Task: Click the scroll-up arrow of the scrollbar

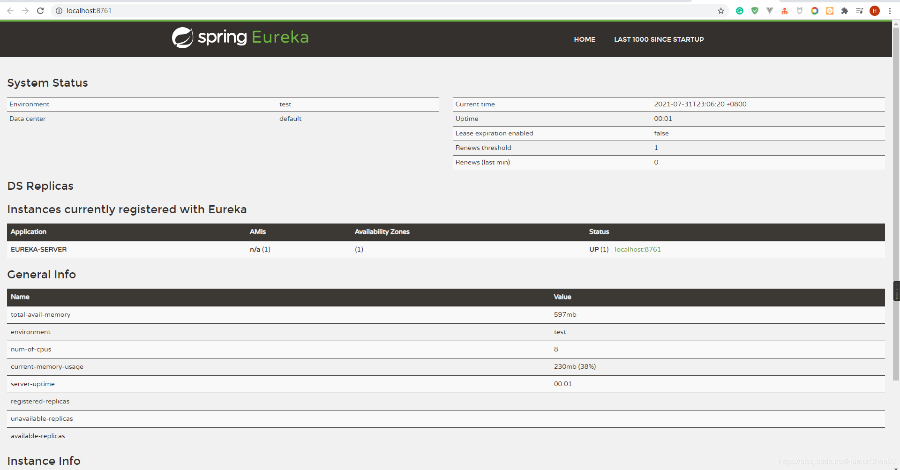Action: (x=896, y=24)
